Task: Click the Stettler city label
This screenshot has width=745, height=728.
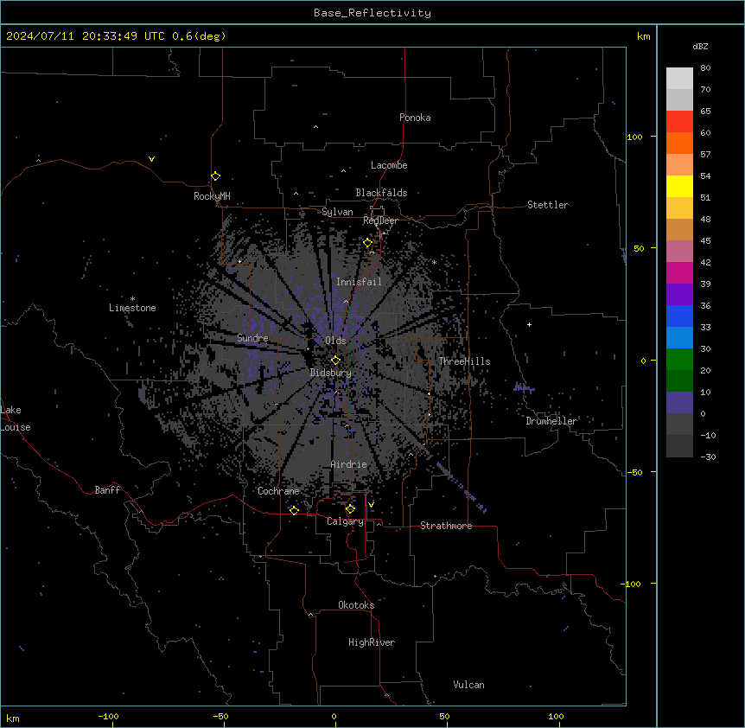Action: 548,205
